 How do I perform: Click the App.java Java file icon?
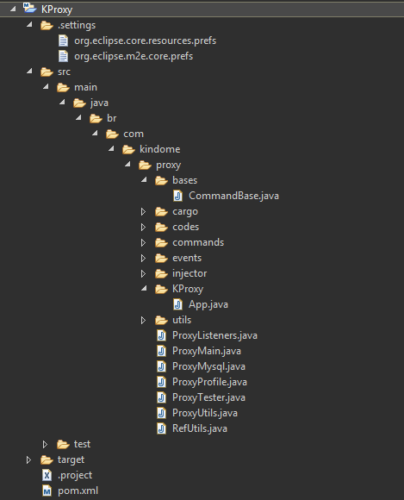point(177,304)
